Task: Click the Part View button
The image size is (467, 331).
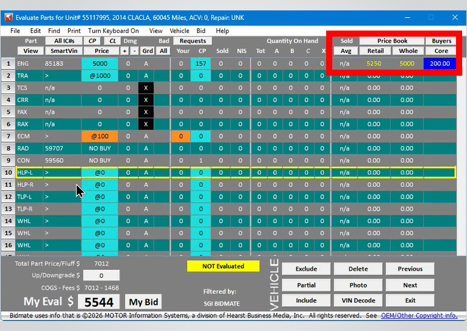Action: pos(30,51)
